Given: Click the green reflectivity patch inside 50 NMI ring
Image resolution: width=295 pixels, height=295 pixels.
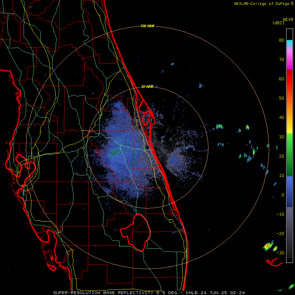Looking at the screenshot, I should [114, 151].
